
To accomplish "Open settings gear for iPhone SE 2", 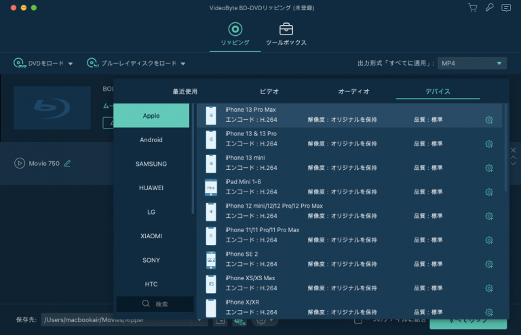I will coord(488,265).
